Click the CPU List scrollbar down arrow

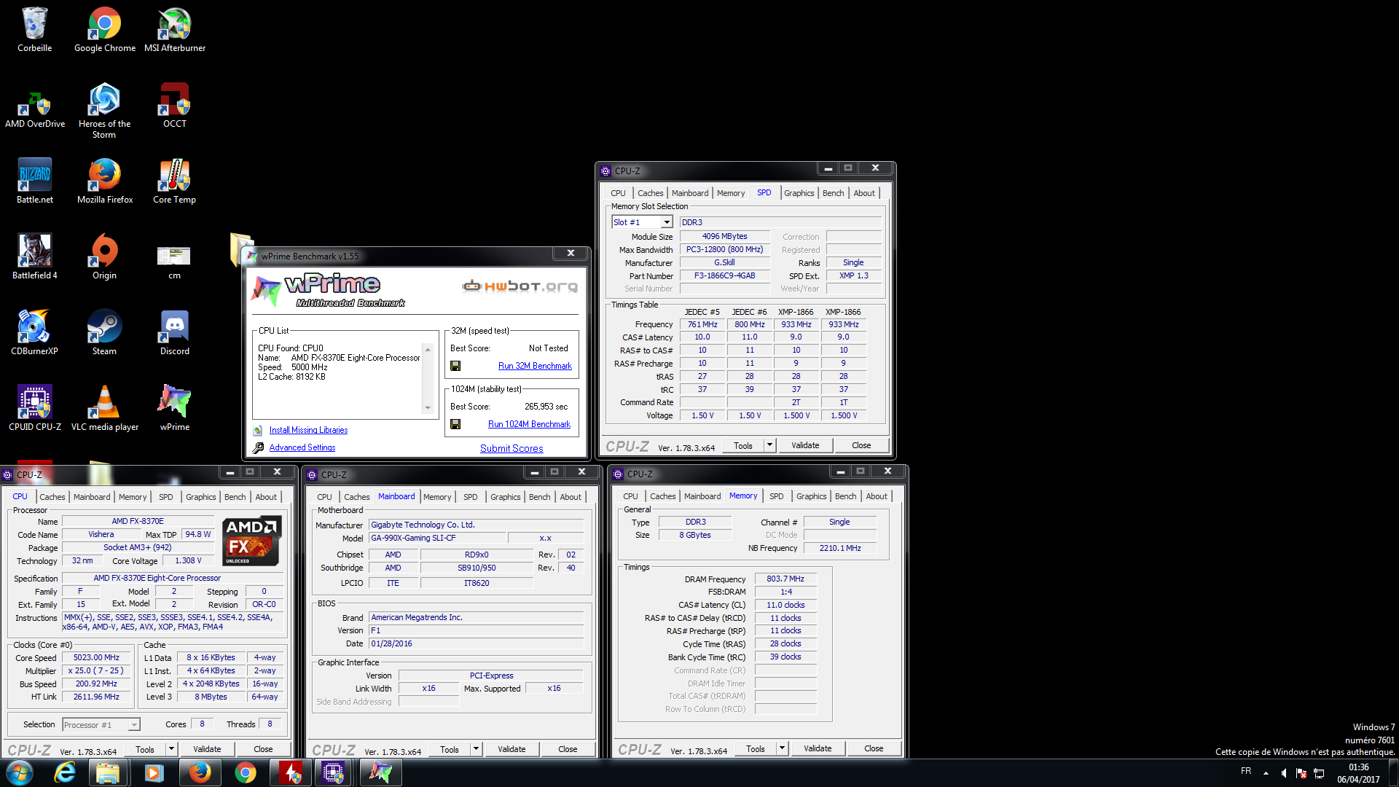[428, 408]
